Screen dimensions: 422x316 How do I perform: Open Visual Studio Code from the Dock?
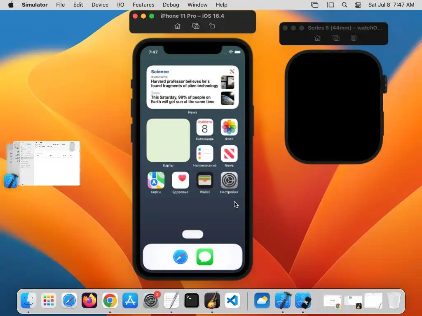232,300
